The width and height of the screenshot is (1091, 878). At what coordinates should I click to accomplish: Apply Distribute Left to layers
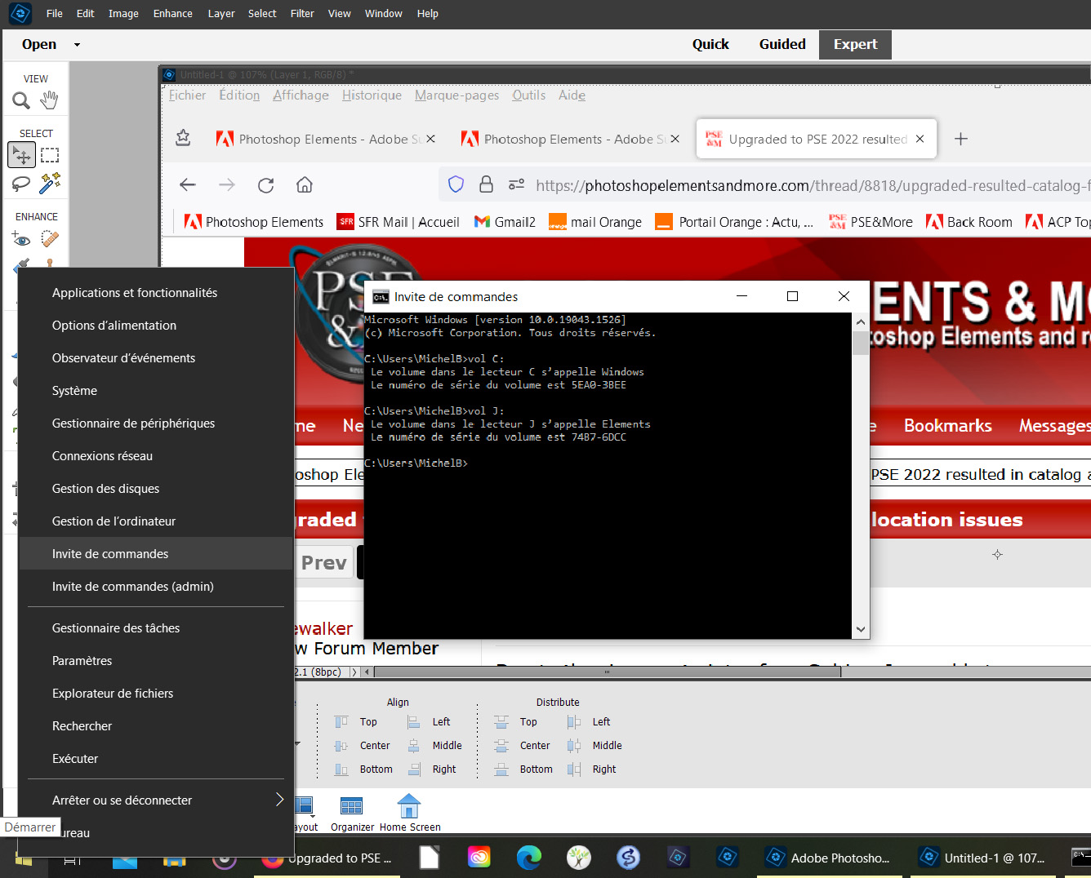click(x=589, y=722)
